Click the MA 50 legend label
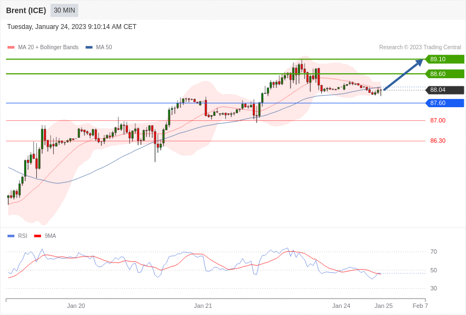This screenshot has height=315, width=466. tap(104, 48)
